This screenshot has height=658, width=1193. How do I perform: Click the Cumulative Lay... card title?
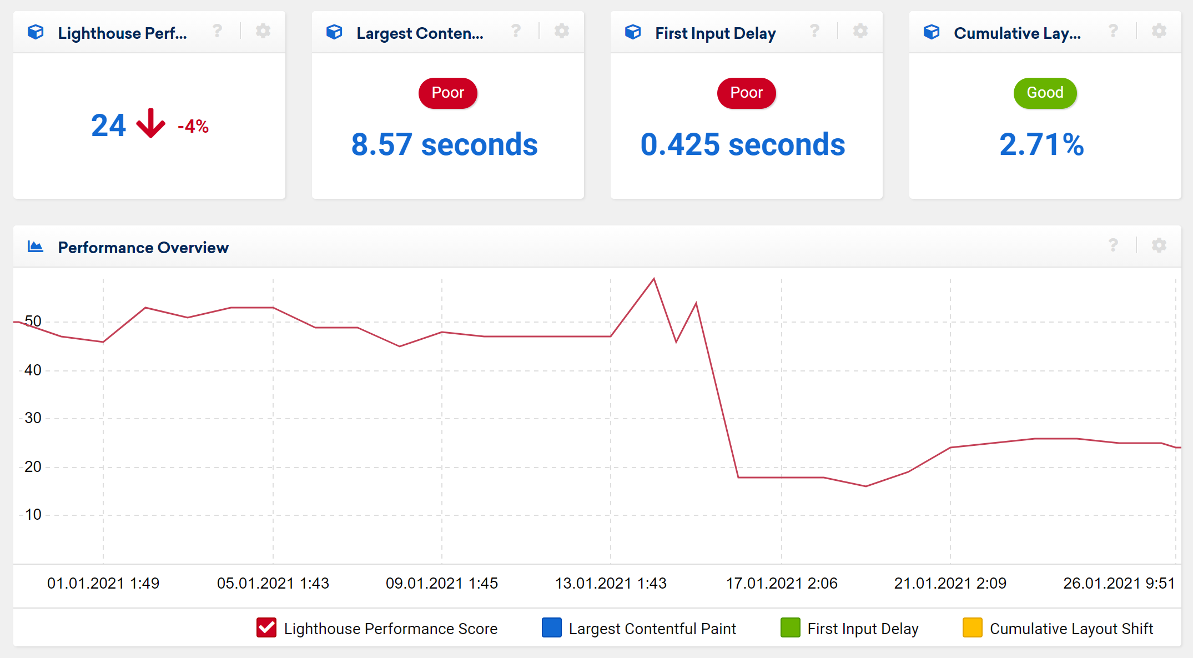1017,33
